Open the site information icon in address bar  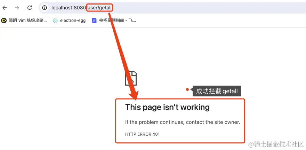[45, 8]
